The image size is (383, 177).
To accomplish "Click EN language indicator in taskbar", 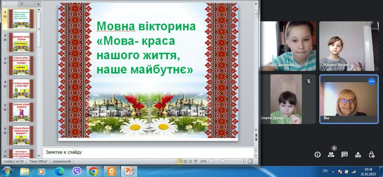I will click(x=325, y=171).
